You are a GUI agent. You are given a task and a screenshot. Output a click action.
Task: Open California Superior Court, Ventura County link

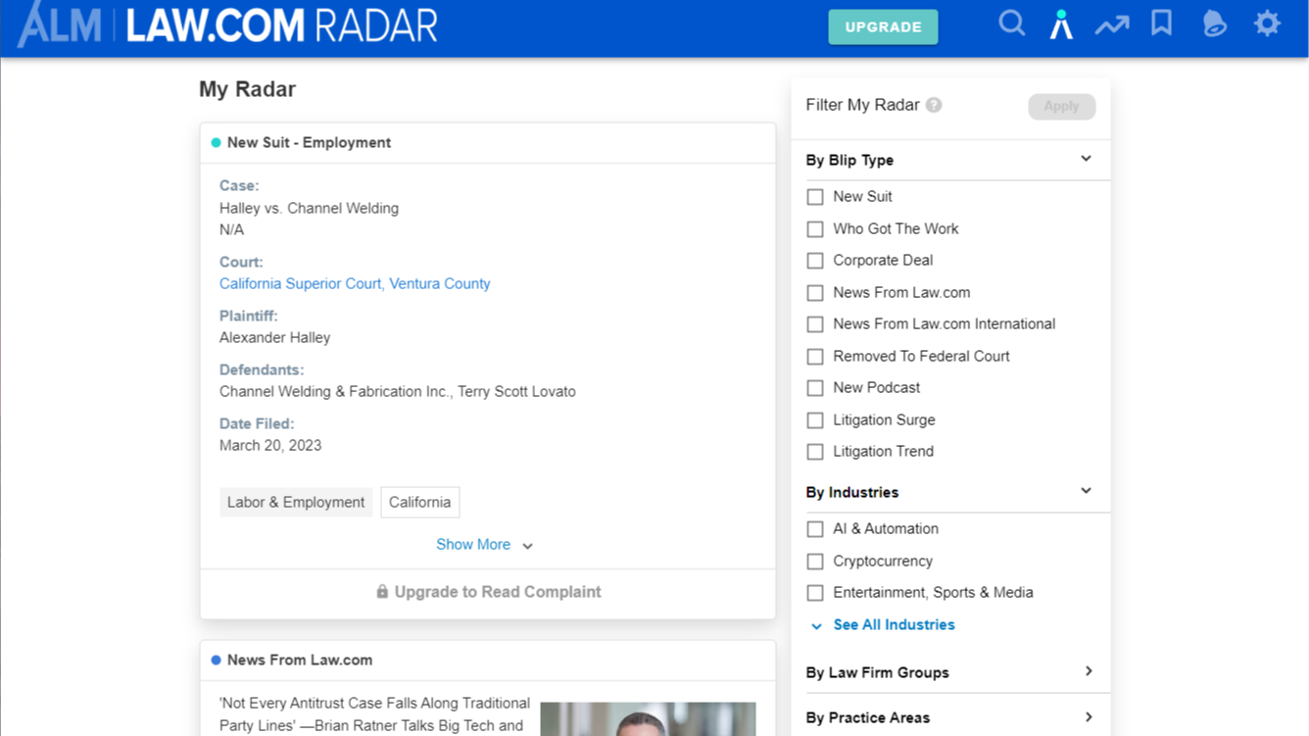(355, 283)
